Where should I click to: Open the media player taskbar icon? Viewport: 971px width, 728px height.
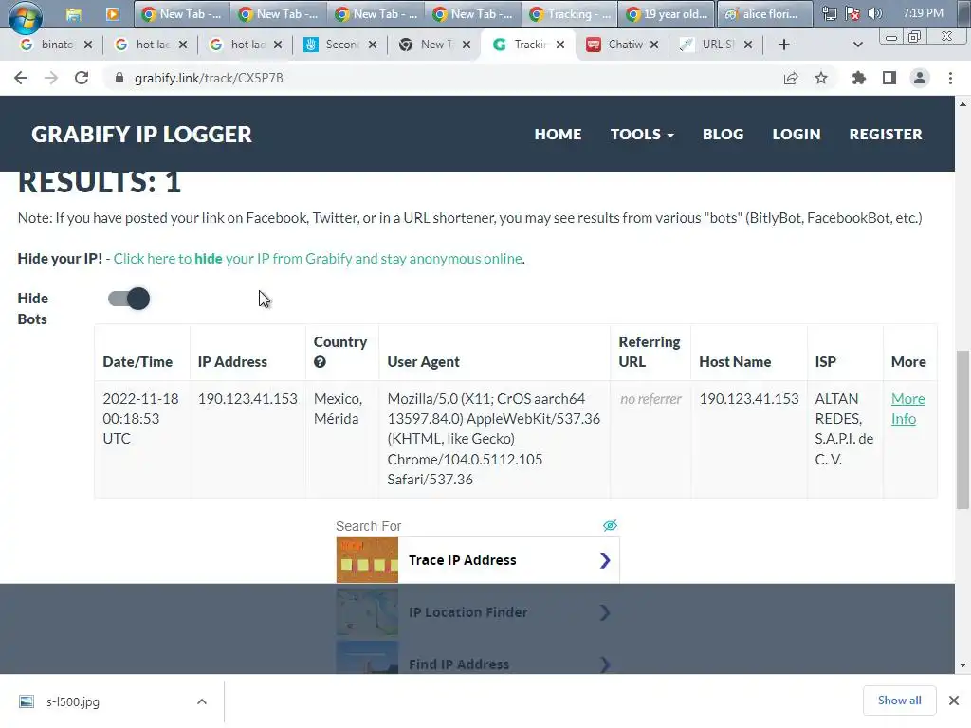click(x=112, y=14)
